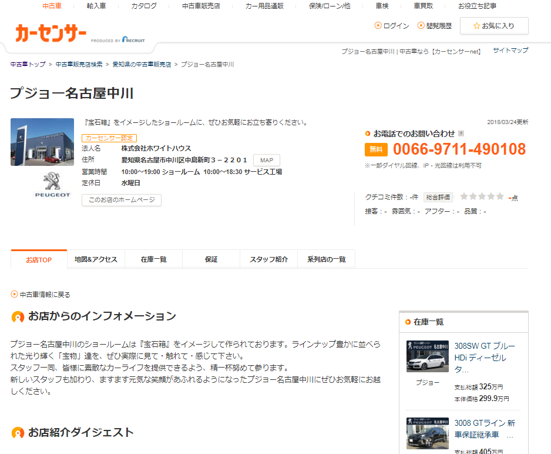Open the 中古車 top navigation item
Screen dimensions: 551x454
coord(52,6)
